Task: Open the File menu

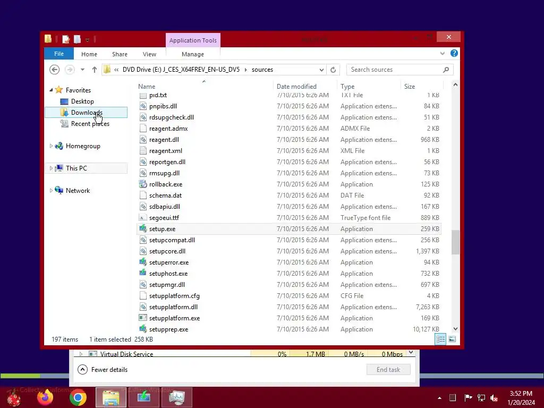Action: click(59, 54)
